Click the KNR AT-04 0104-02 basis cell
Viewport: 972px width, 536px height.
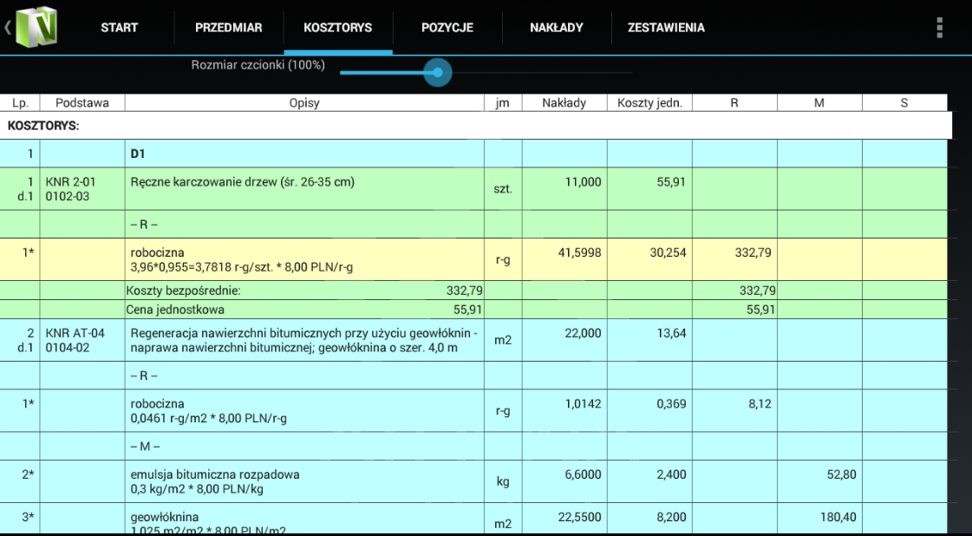82,340
